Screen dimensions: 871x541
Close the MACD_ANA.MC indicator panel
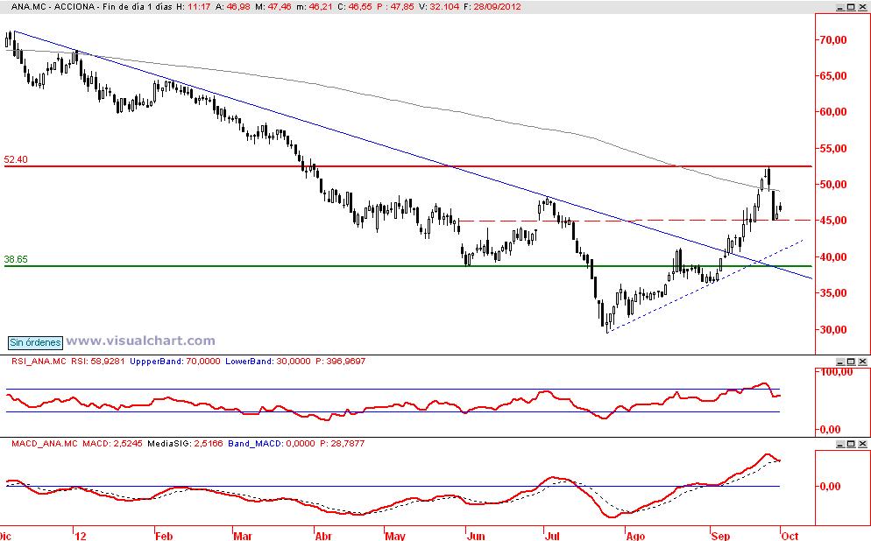coord(862,444)
